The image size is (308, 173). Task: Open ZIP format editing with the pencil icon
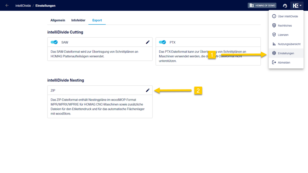tap(148, 90)
